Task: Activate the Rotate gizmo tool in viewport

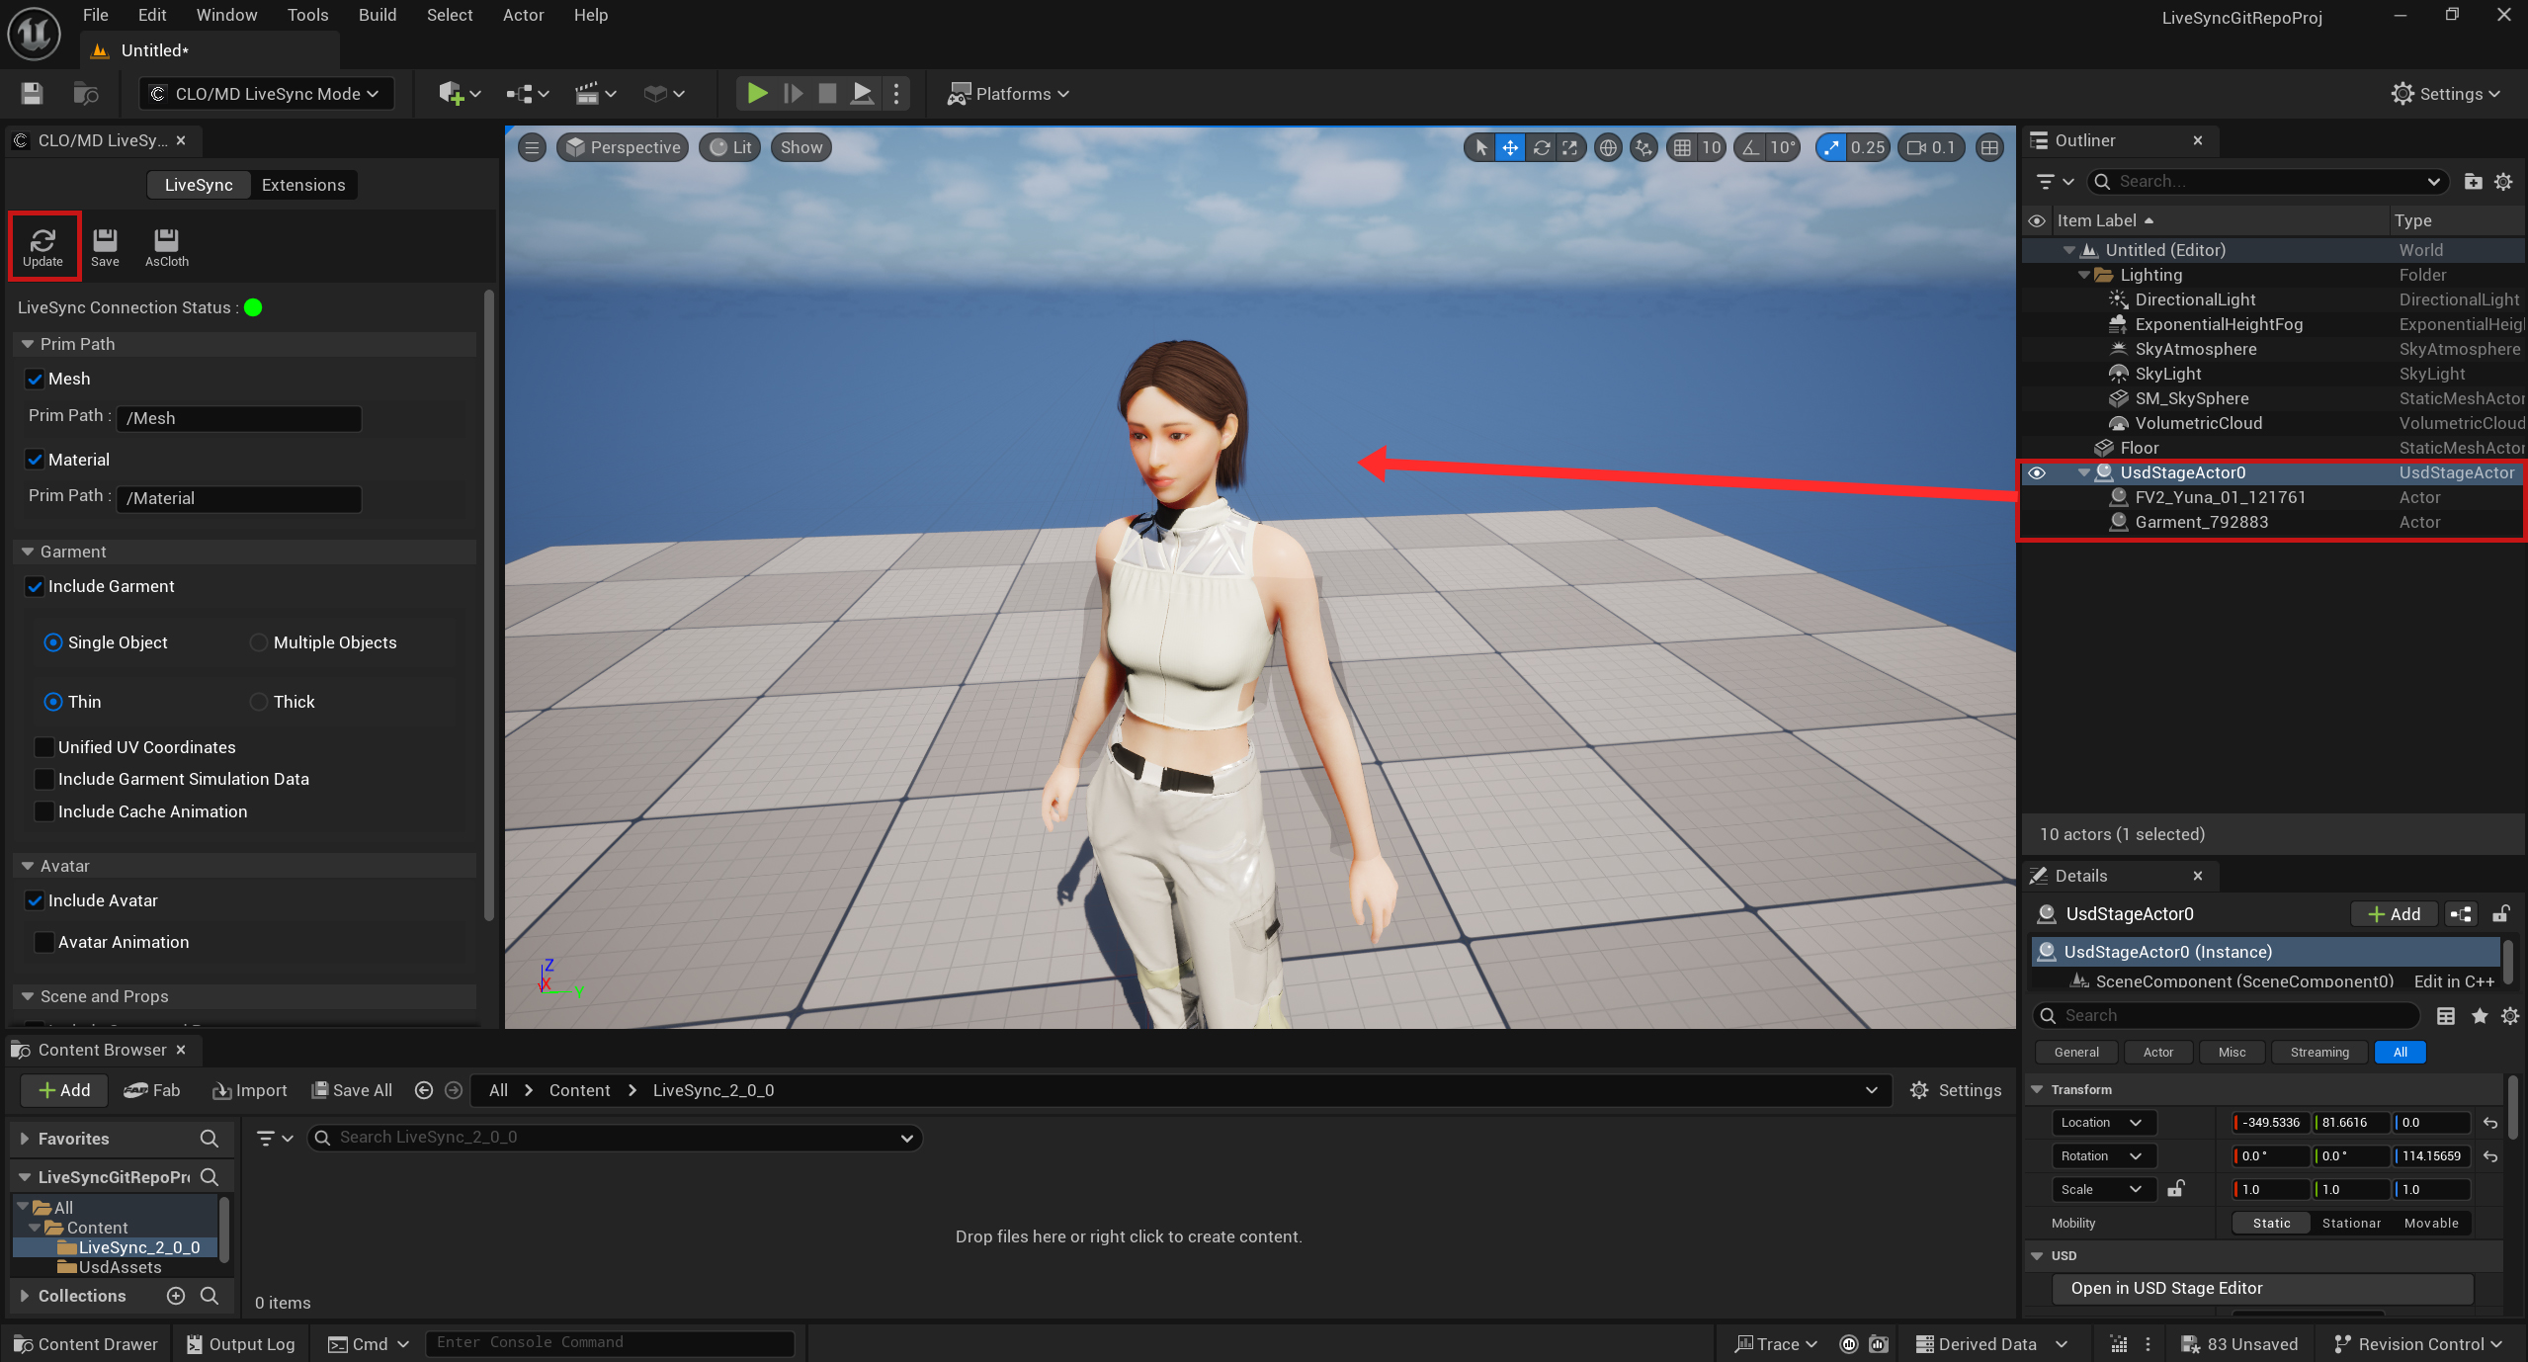Action: click(x=1541, y=147)
